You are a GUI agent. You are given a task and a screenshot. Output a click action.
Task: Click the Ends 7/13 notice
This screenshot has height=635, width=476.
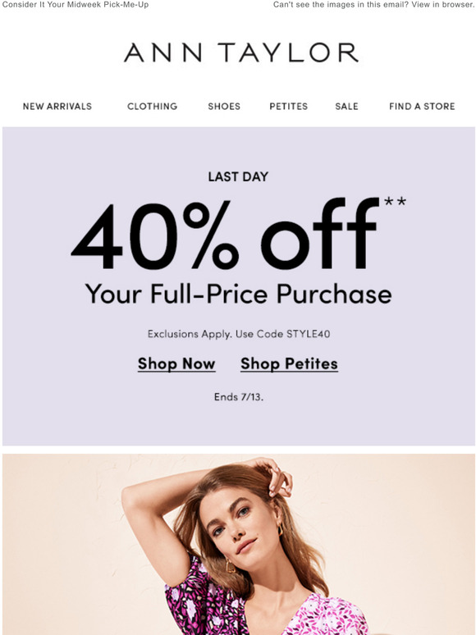coord(239,397)
